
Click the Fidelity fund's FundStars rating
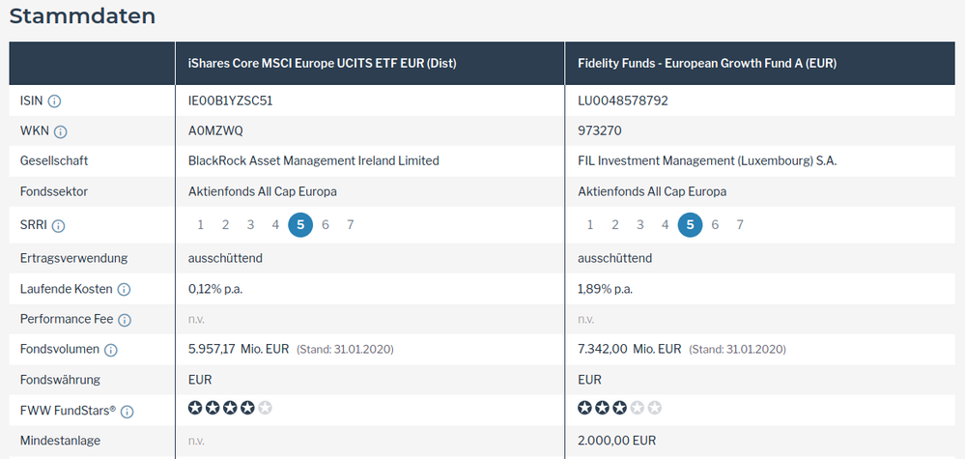point(619,408)
